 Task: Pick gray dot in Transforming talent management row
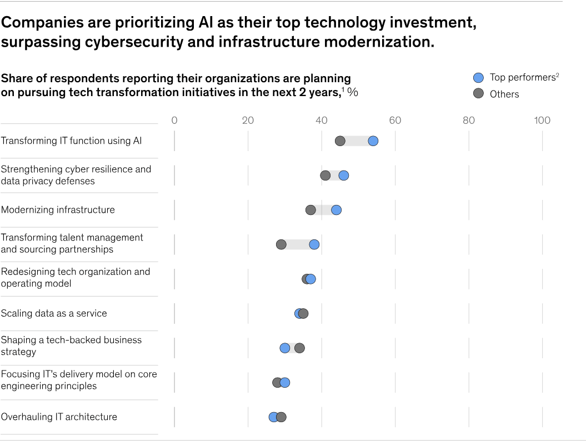(281, 244)
